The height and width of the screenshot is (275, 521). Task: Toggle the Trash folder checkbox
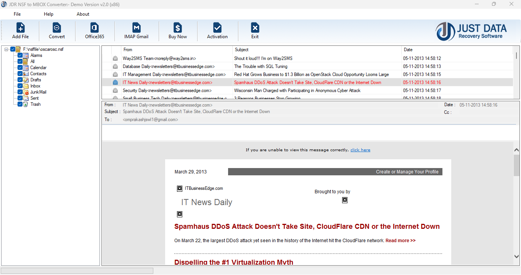[x=20, y=104]
